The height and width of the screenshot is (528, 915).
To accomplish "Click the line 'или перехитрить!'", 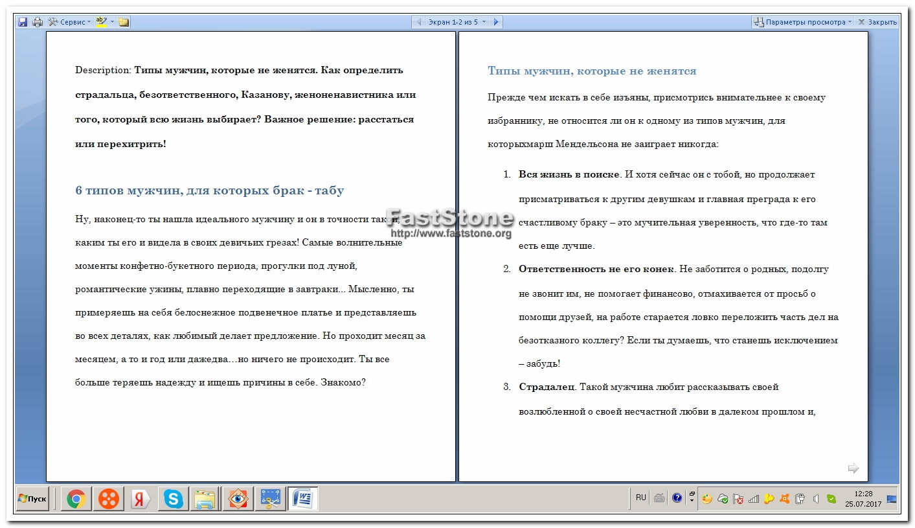I will [120, 144].
